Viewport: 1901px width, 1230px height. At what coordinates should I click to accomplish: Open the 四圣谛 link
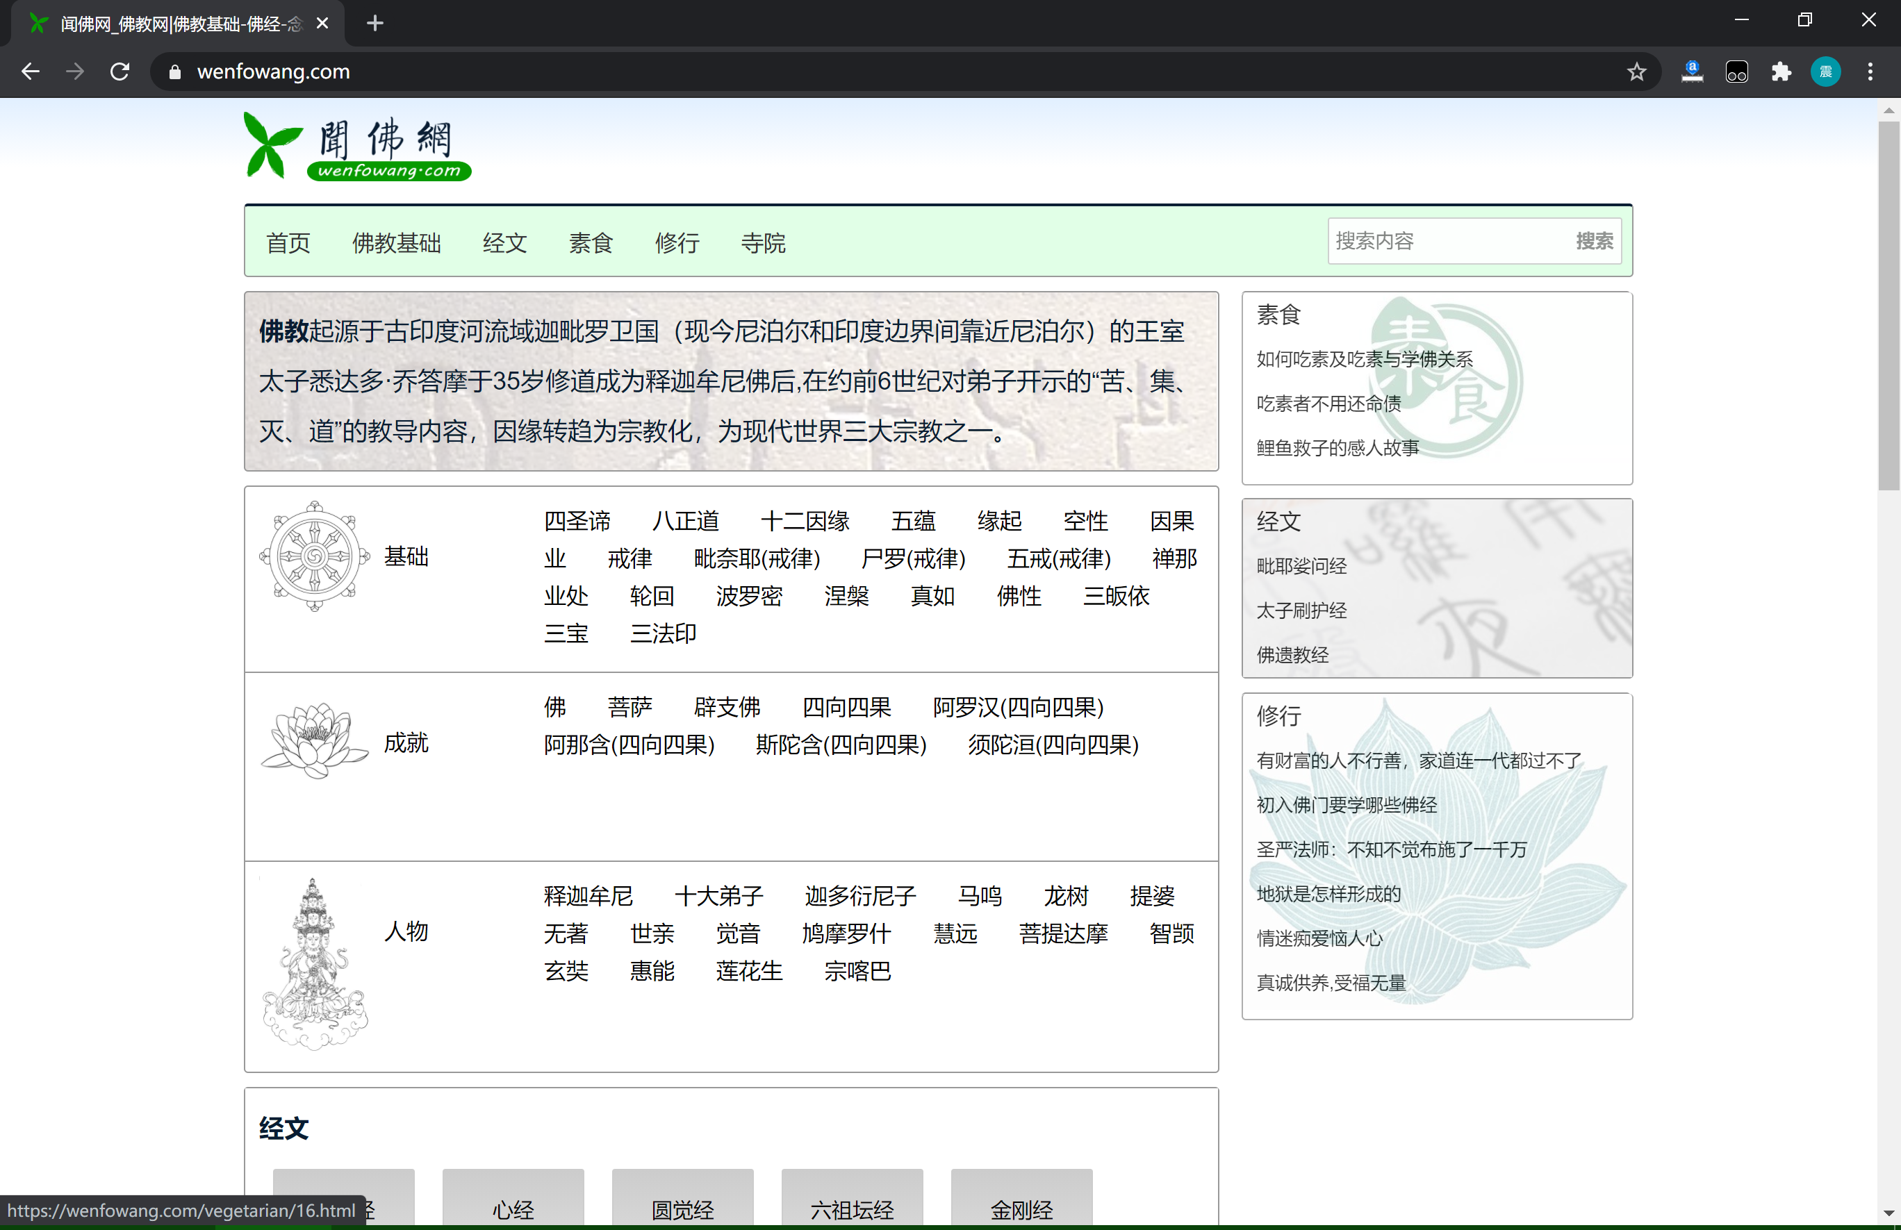[577, 521]
